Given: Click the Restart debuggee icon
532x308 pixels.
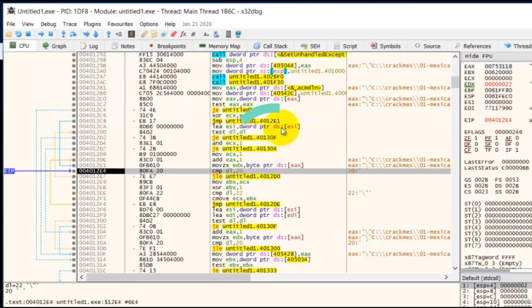Looking at the screenshot, I should coord(18,34).
